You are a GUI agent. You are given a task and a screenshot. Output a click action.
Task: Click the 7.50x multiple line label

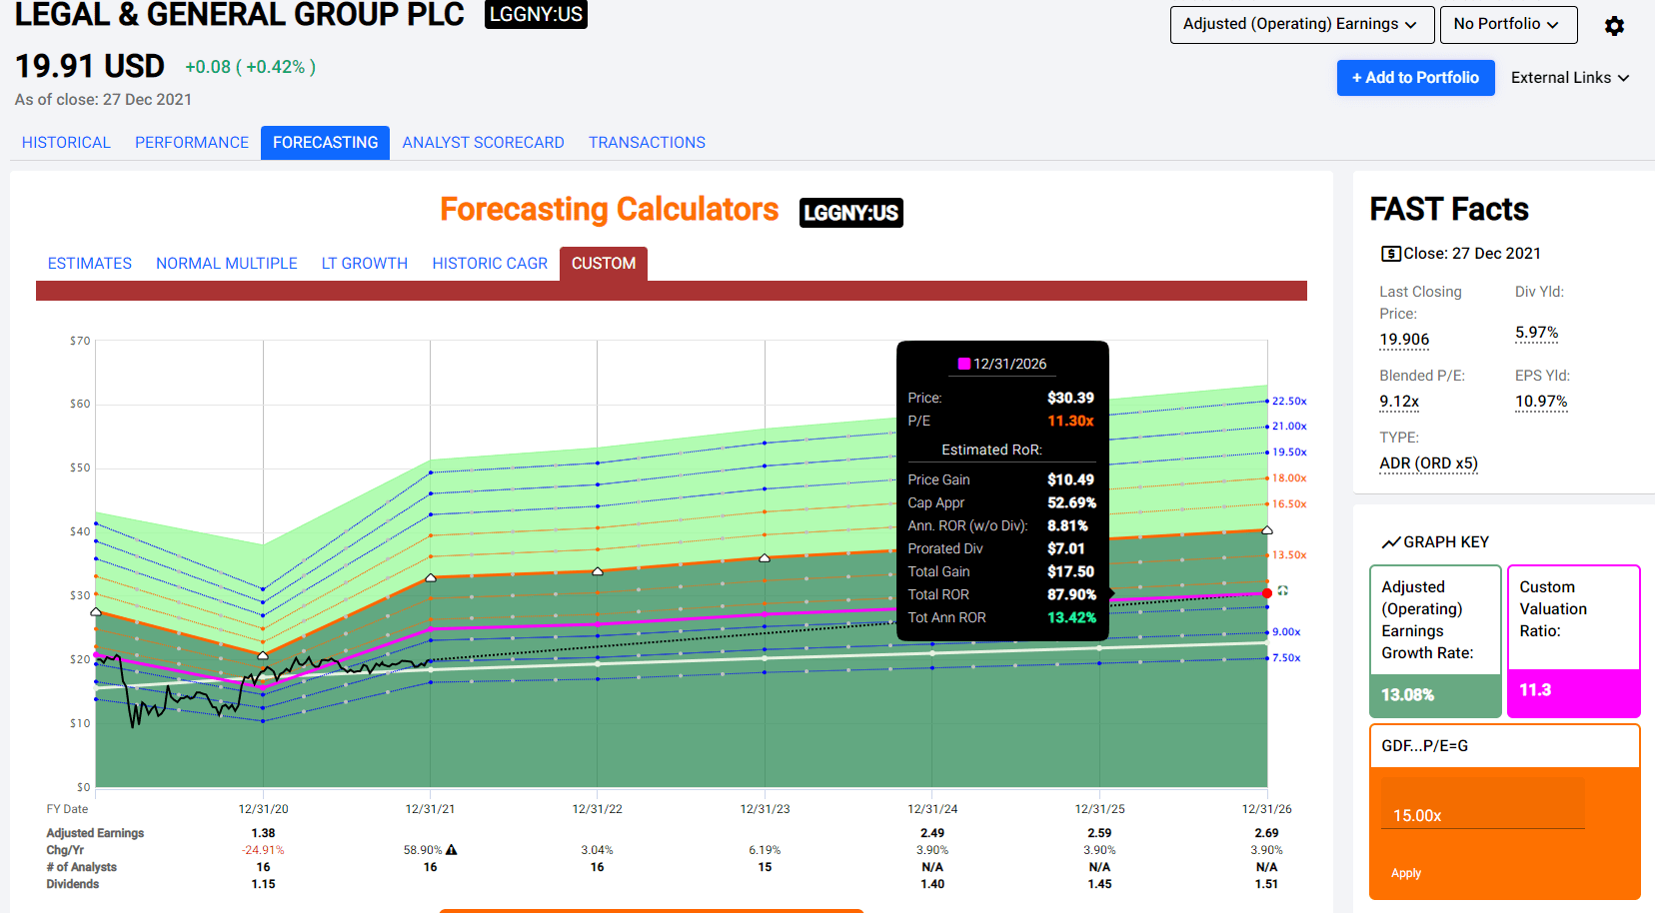pos(1286,658)
